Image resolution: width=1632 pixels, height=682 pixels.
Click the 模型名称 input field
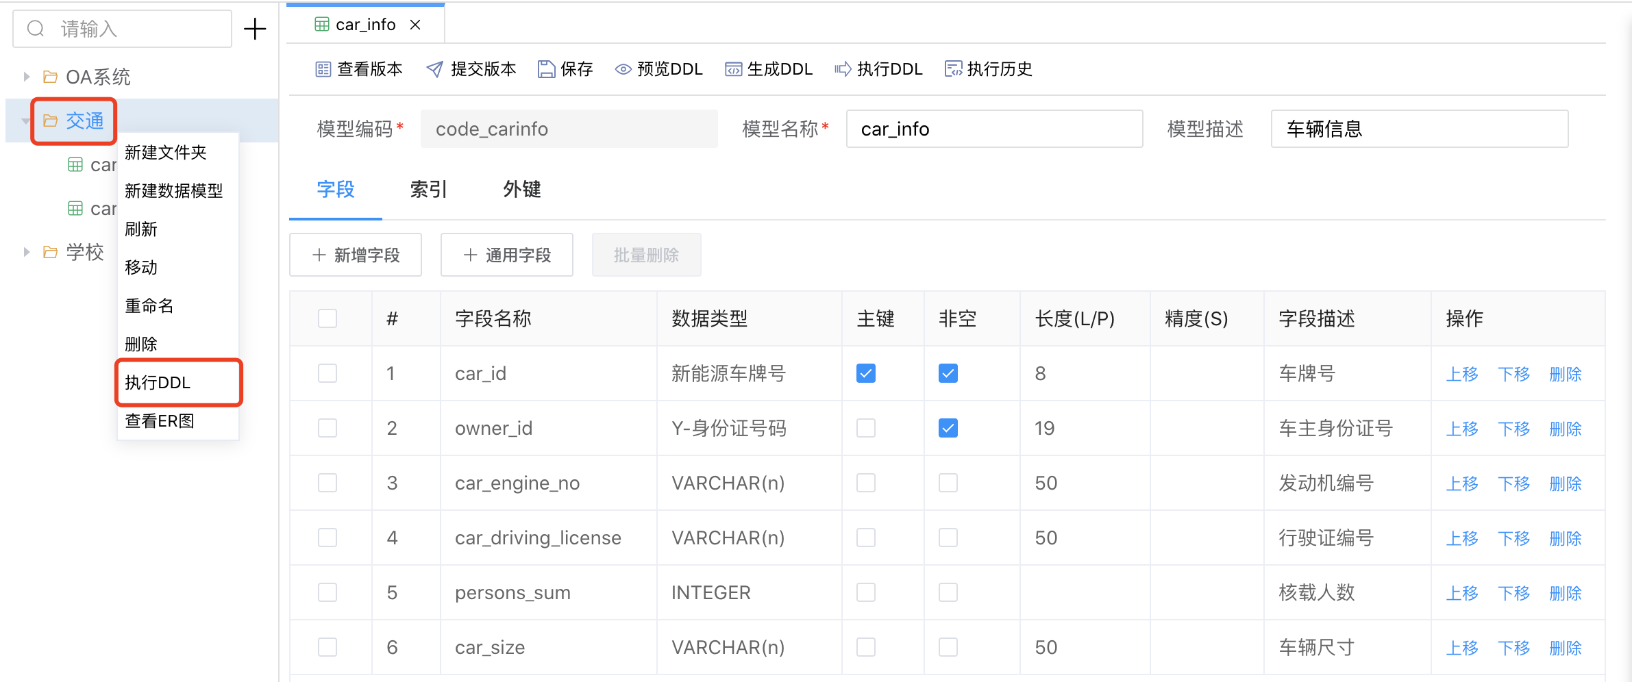pyautogui.click(x=994, y=129)
